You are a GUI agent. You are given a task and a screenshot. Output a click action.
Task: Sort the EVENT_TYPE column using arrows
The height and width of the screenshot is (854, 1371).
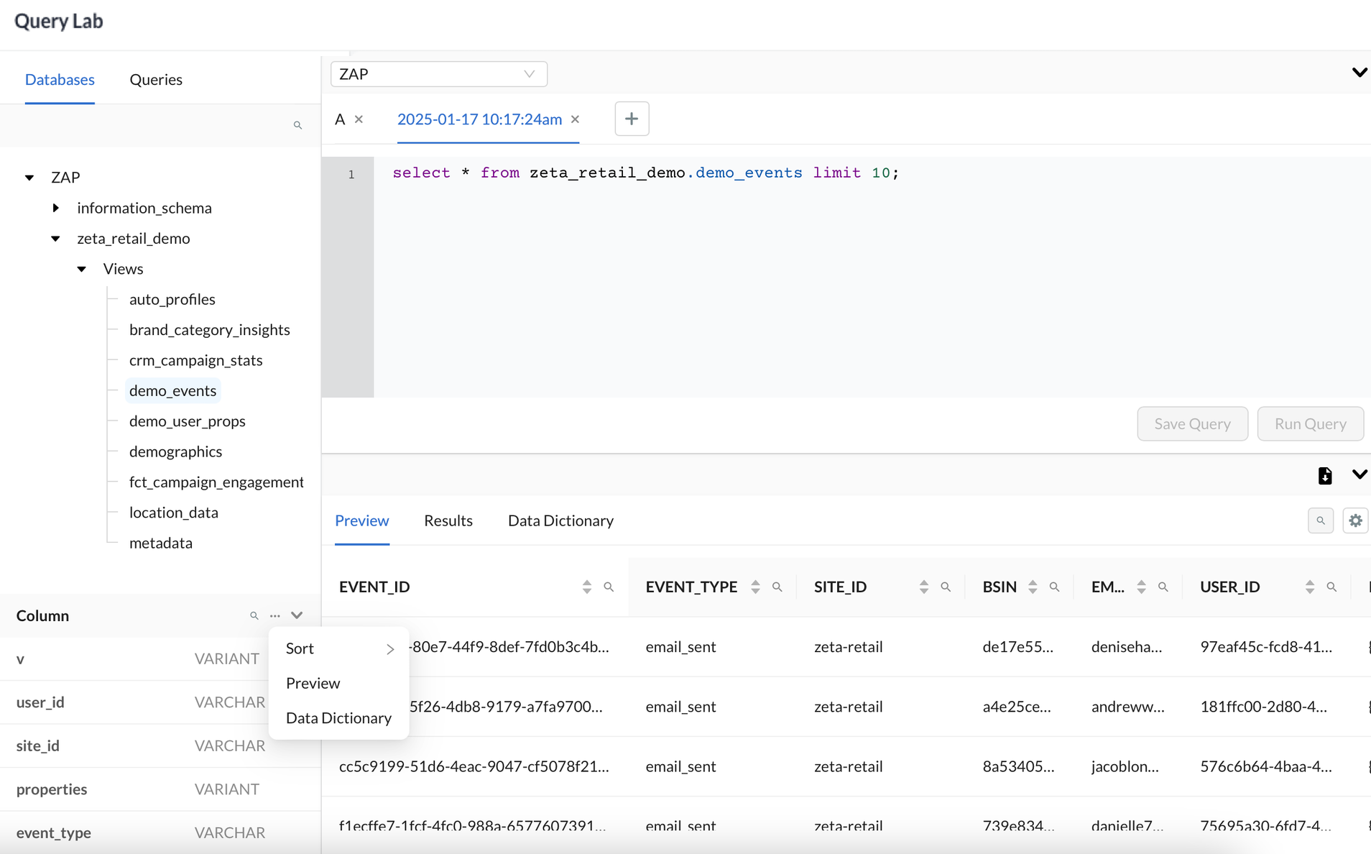(755, 587)
